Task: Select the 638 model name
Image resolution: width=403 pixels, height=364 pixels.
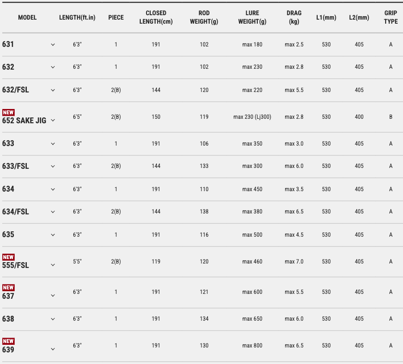Action: coord(8,319)
